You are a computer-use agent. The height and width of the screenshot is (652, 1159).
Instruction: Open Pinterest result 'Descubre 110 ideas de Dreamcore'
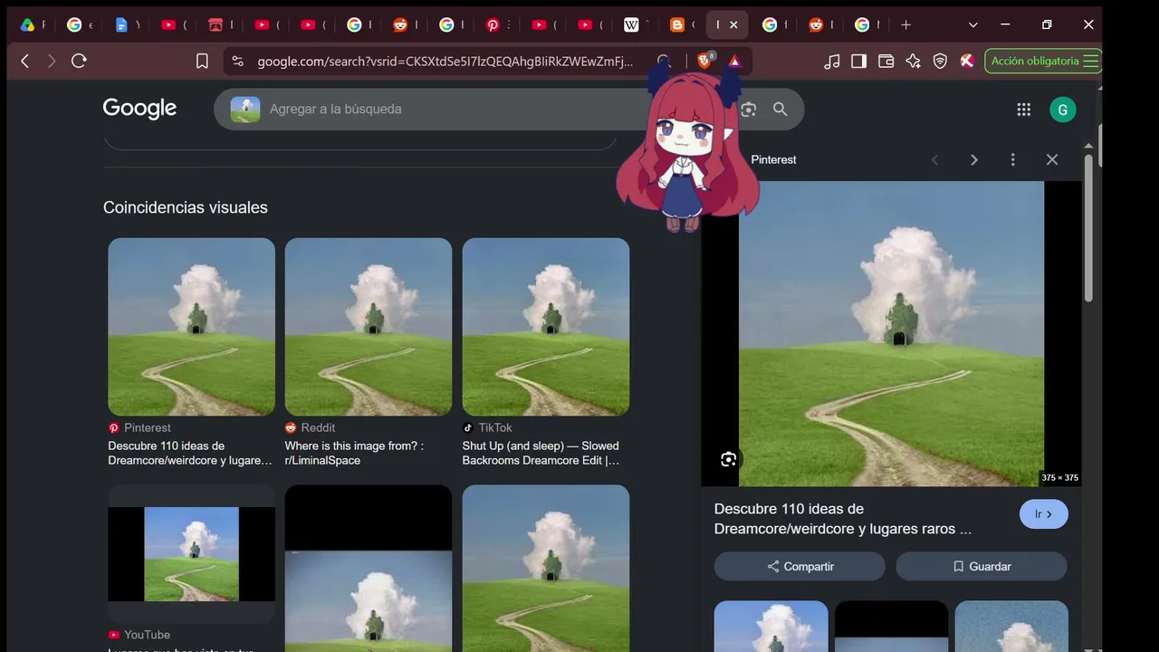189,453
